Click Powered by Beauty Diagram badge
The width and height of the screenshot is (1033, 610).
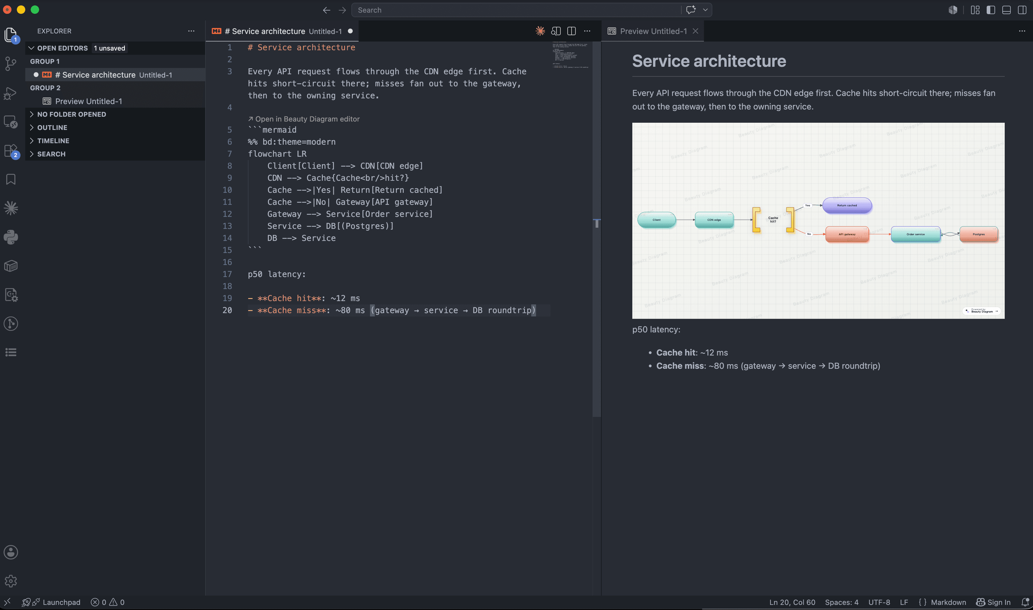[x=981, y=311]
